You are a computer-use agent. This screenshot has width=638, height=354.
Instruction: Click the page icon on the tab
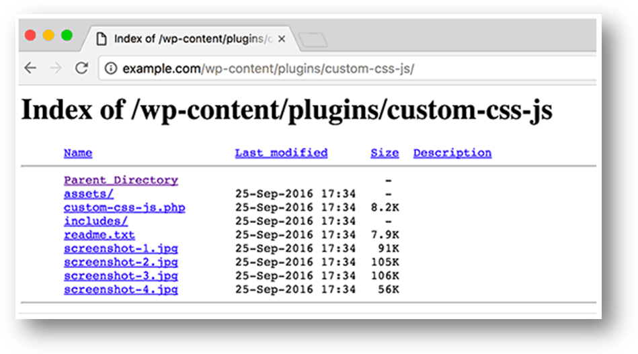click(x=102, y=39)
